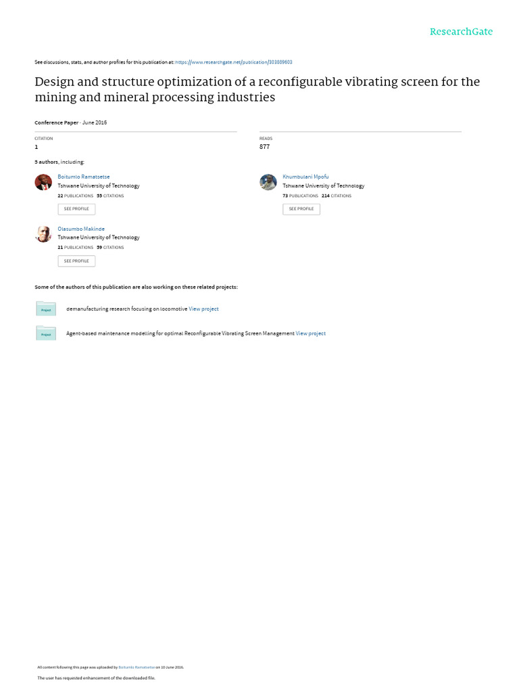Open Khumbulani Mpofu's author name link
519x693 pixels.
[305, 177]
